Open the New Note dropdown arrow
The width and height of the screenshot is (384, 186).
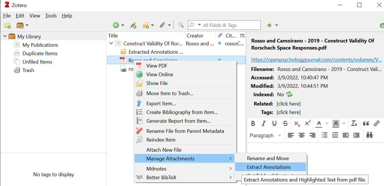(x=153, y=25)
